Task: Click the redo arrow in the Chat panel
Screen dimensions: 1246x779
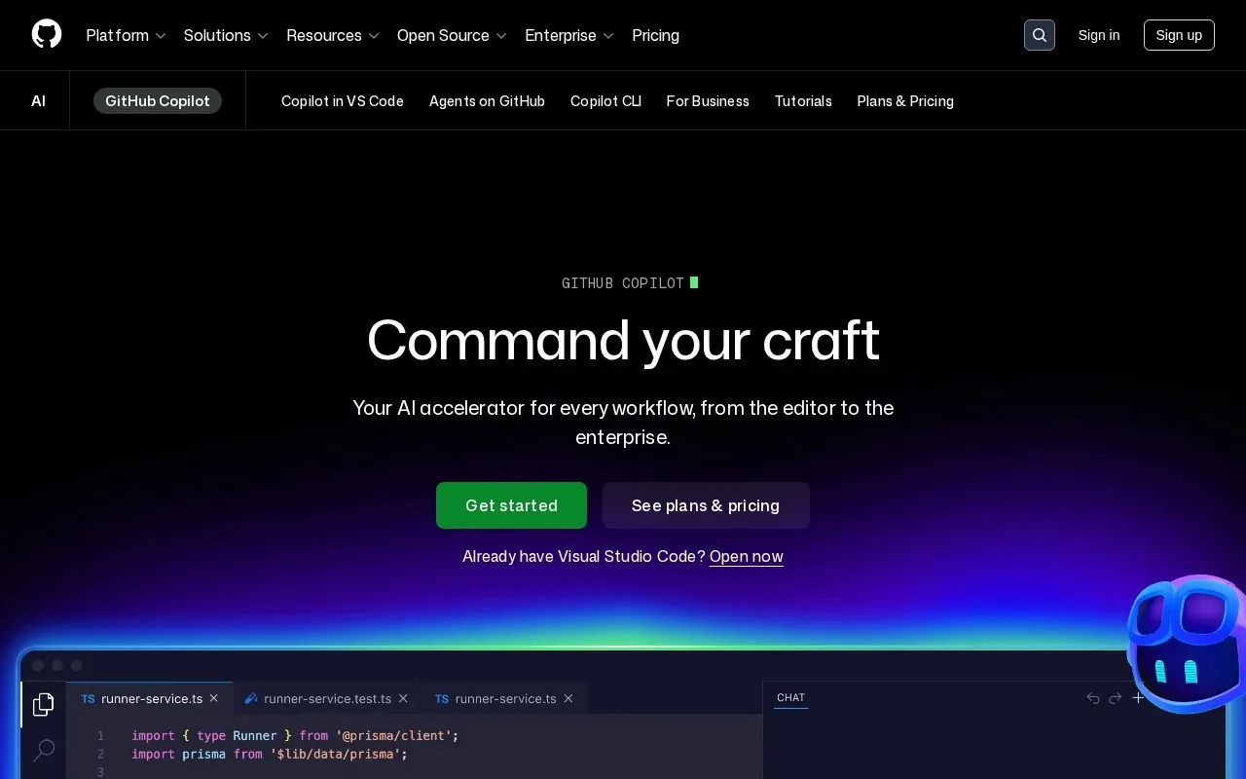Action: (x=1116, y=698)
